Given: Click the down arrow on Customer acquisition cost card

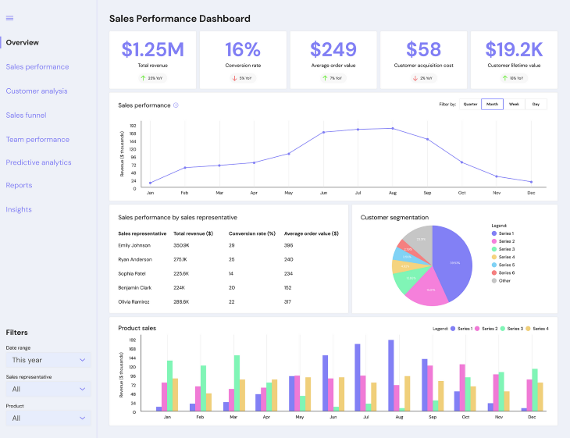Looking at the screenshot, I should point(415,78).
